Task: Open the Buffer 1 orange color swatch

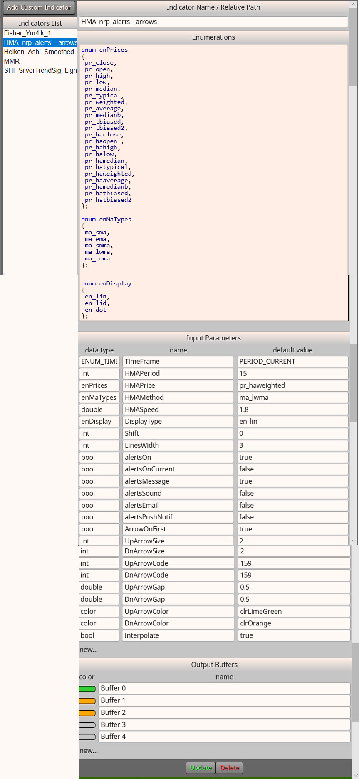Action: (87, 701)
